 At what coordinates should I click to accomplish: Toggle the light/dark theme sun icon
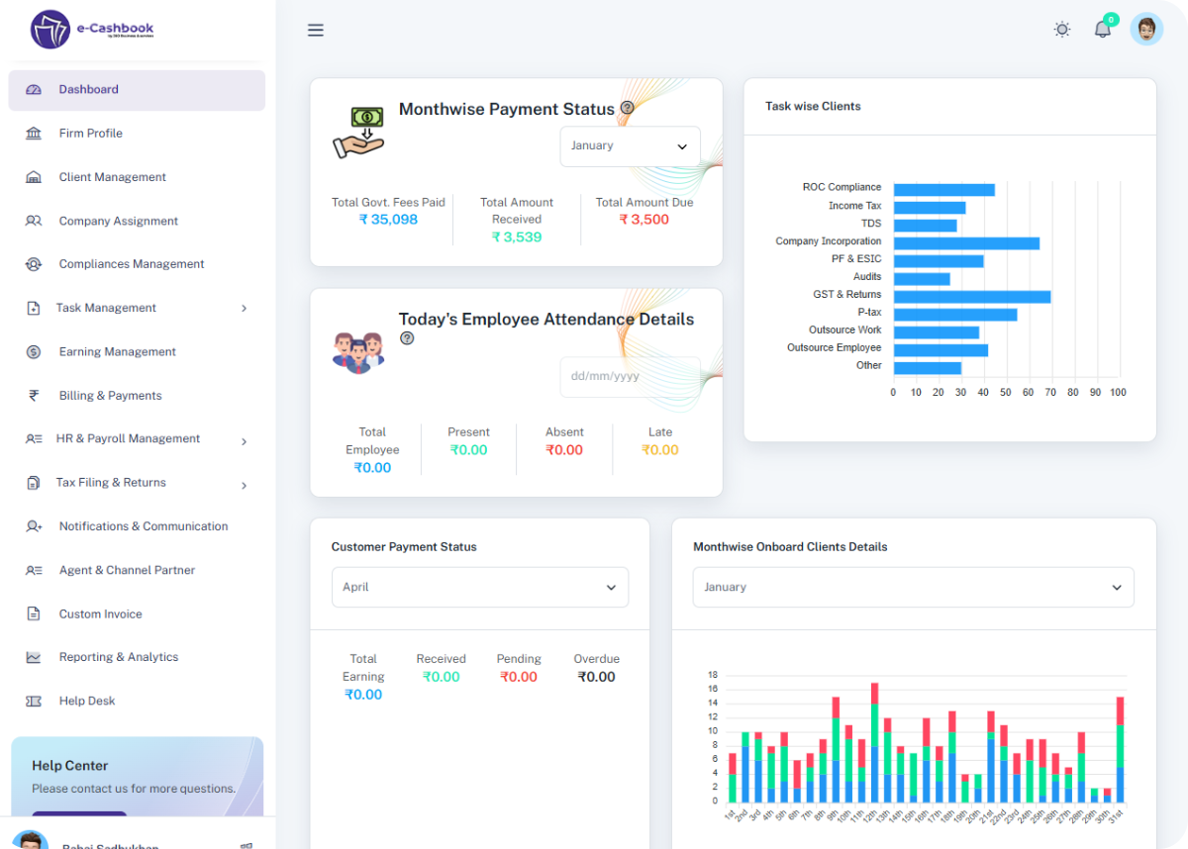[1062, 30]
